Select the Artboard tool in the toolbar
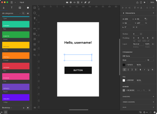The height and width of the screenshot is (114, 157). pos(35,8)
